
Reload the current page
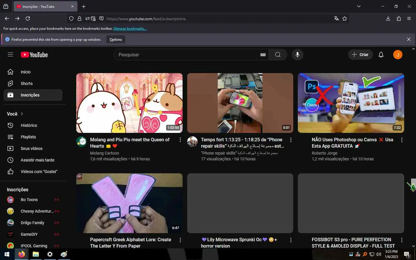pos(28,18)
